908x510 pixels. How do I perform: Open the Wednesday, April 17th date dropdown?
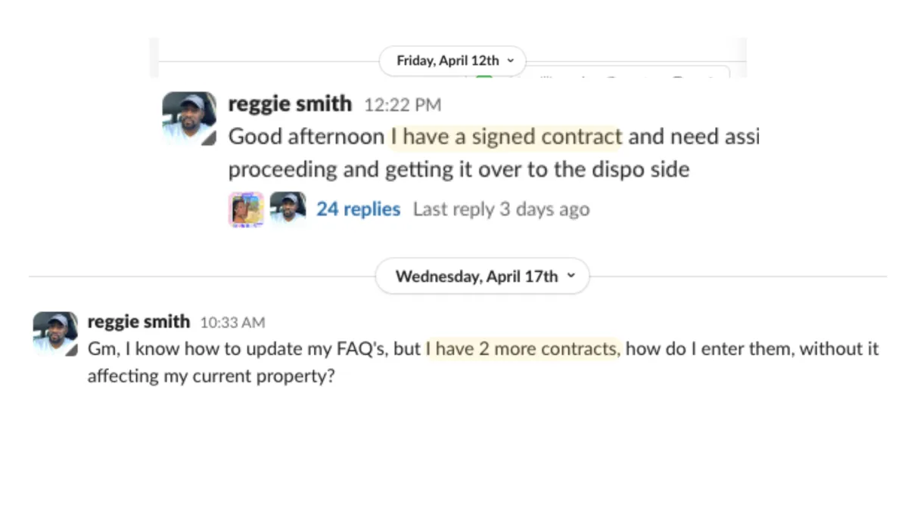coord(482,277)
